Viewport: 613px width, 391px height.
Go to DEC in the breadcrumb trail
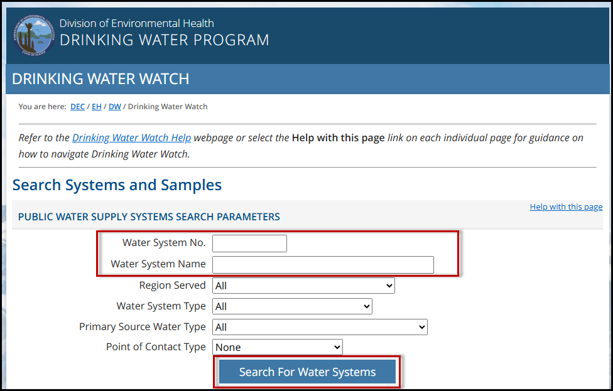(x=77, y=107)
